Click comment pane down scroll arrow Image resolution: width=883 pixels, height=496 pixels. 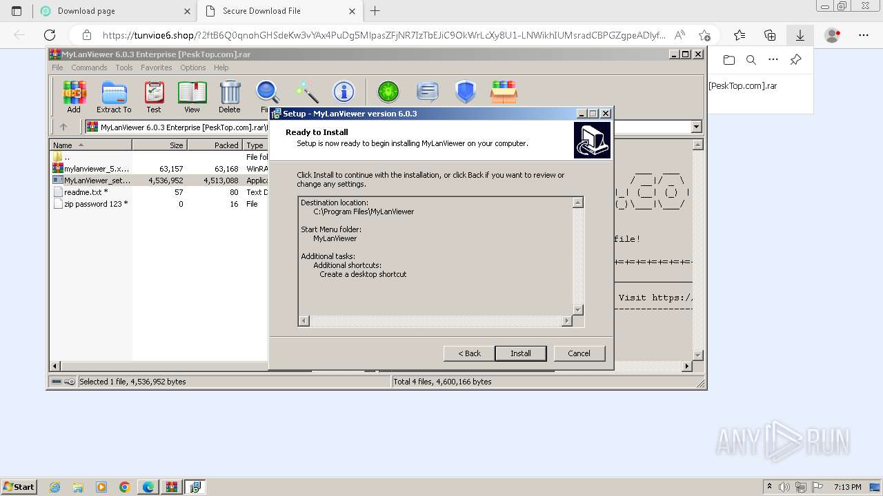[x=697, y=355]
